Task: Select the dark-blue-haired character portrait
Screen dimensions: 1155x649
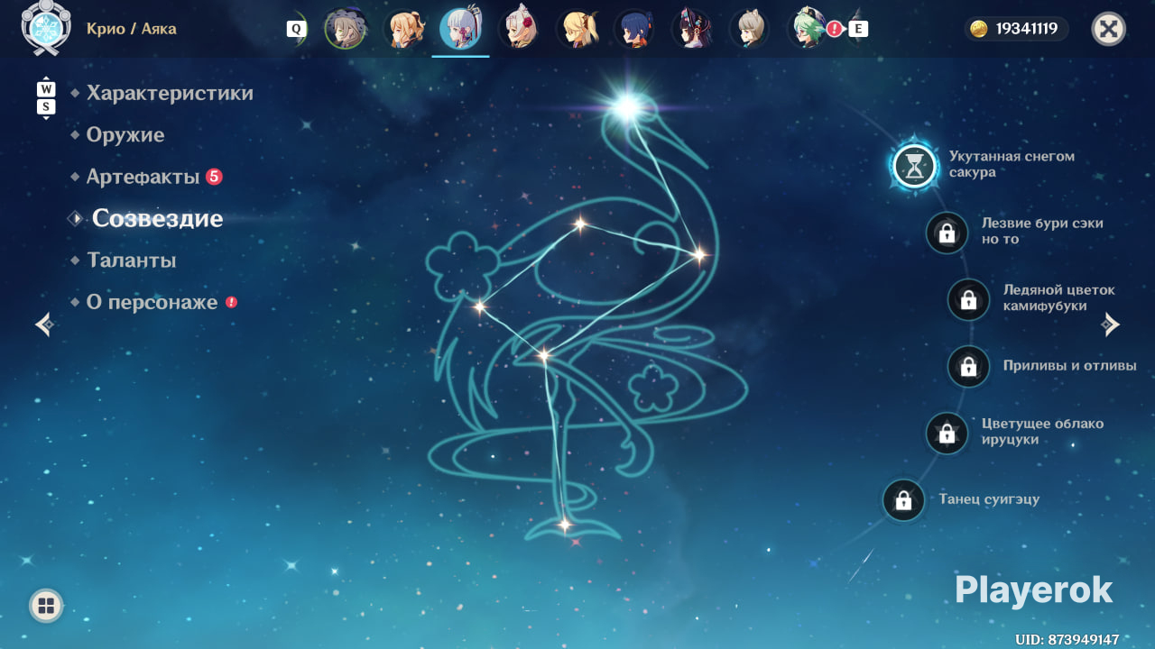Action: point(633,29)
